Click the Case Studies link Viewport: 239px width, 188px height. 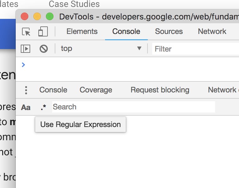(74, 4)
